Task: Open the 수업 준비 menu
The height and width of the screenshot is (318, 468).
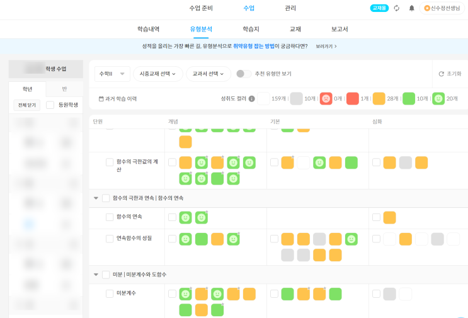Action: click(x=201, y=8)
